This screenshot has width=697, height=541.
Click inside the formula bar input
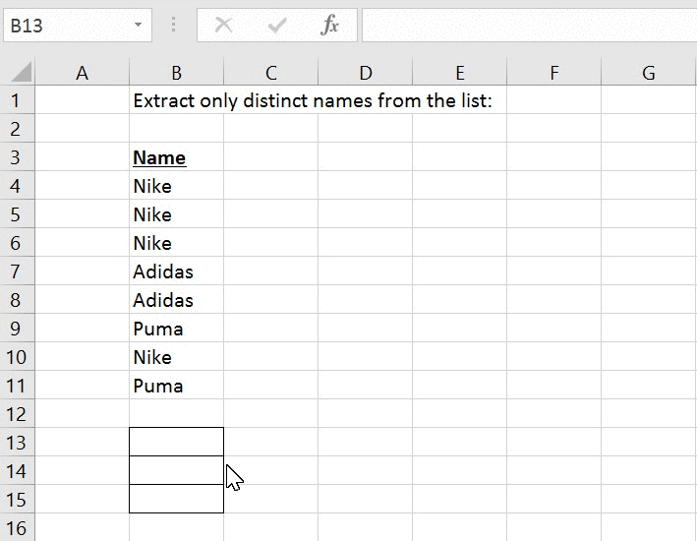point(527,26)
